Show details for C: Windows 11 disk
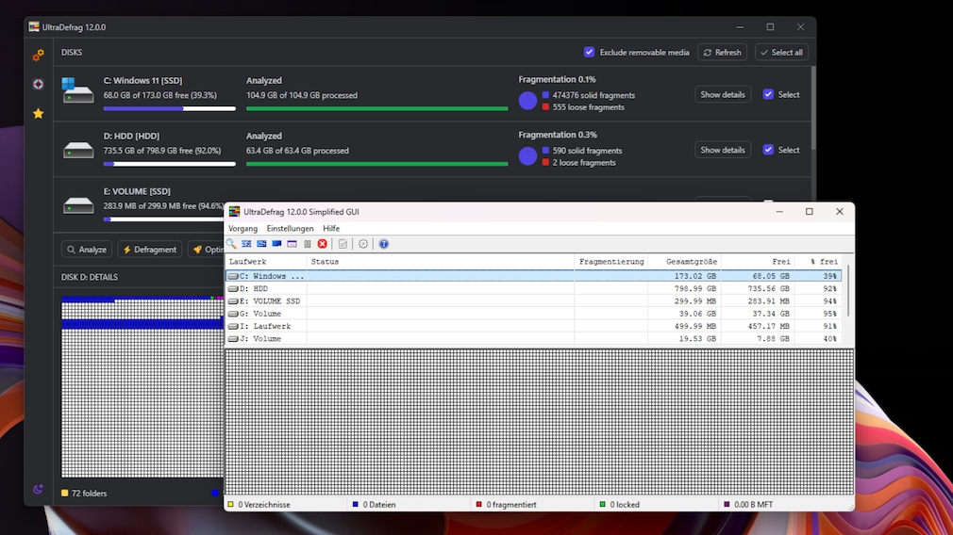Image resolution: width=953 pixels, height=535 pixels. coord(723,94)
